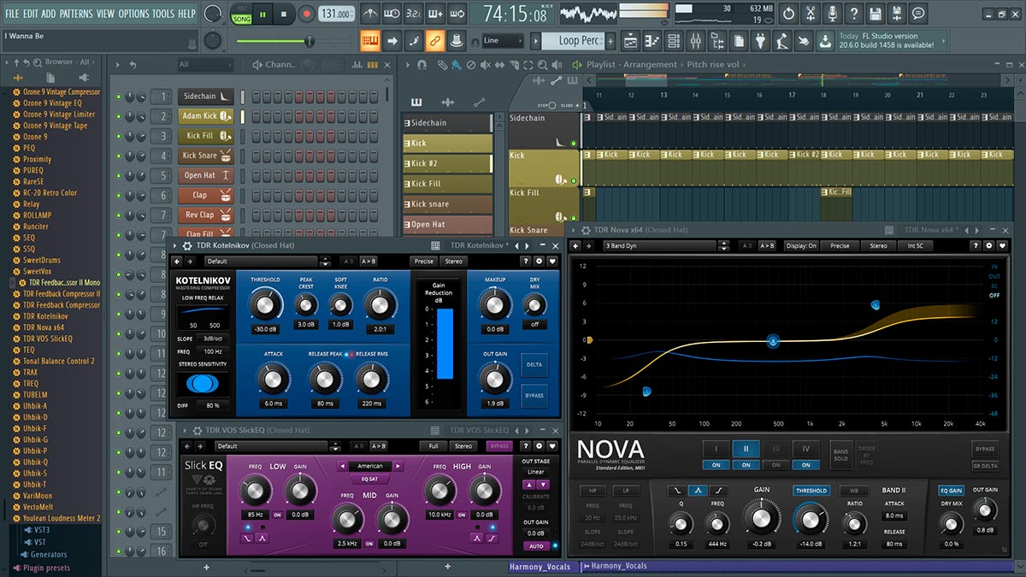
Task: Open the FILE menu
Action: (x=12, y=14)
